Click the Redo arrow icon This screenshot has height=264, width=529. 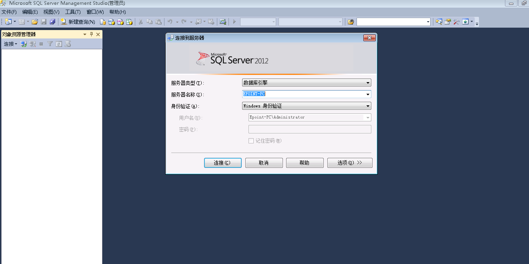[184, 22]
